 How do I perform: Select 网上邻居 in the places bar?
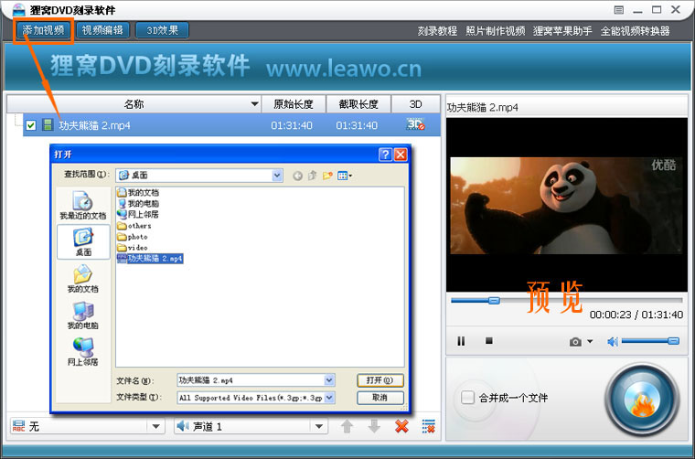83,352
